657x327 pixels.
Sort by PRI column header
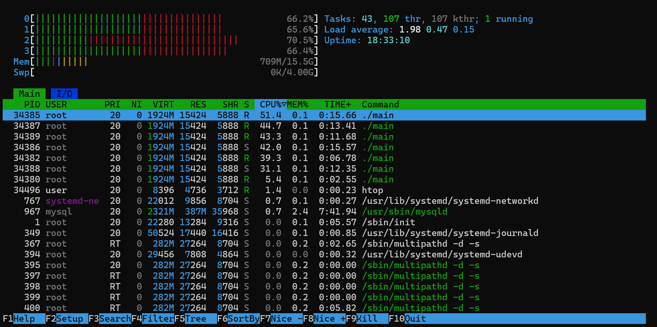[113, 104]
